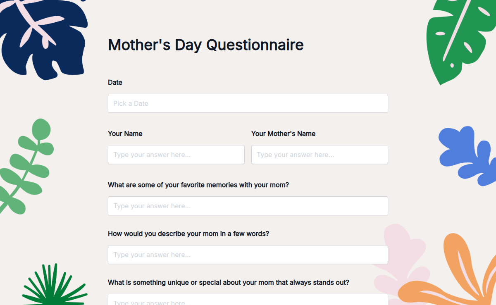Click the answer field below the description question
Image resolution: width=496 pixels, height=305 pixels.
[248, 254]
